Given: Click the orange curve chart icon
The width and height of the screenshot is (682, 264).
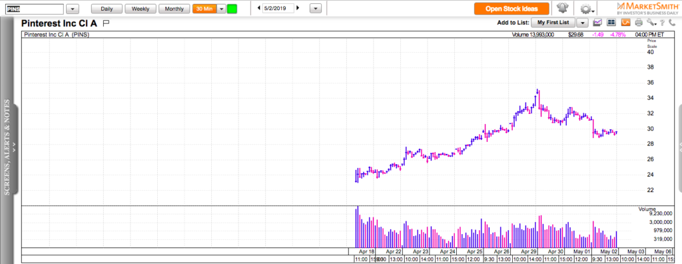Looking at the screenshot, I should point(625,22).
